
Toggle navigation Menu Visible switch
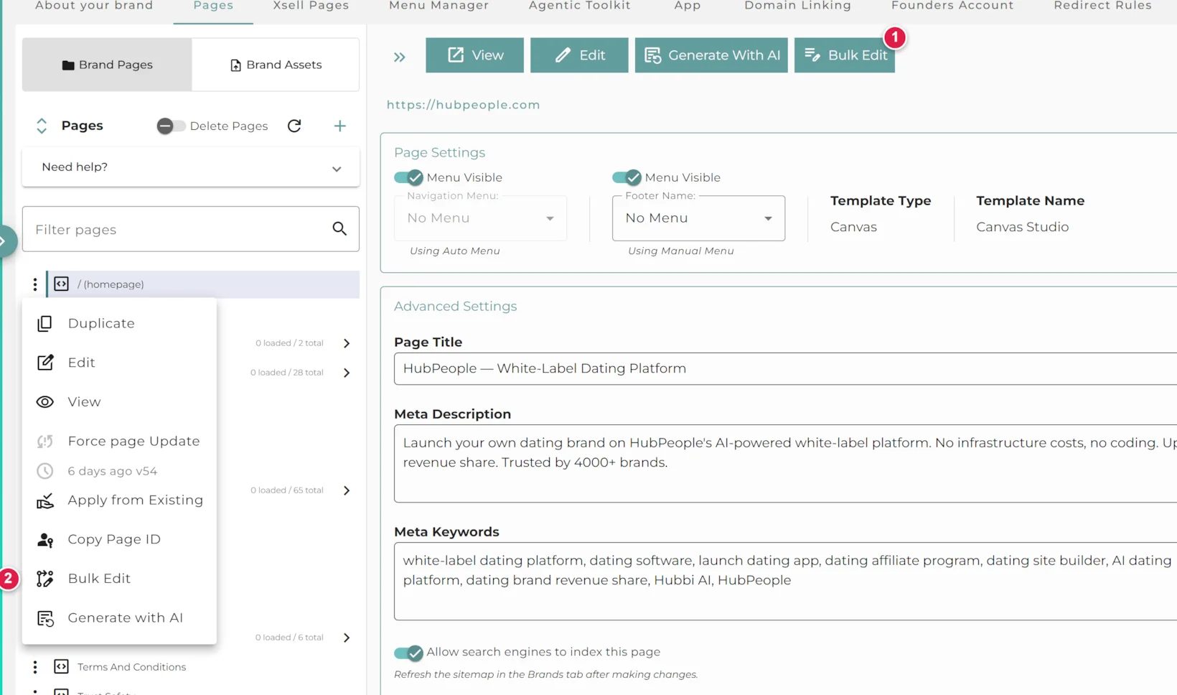[408, 177]
